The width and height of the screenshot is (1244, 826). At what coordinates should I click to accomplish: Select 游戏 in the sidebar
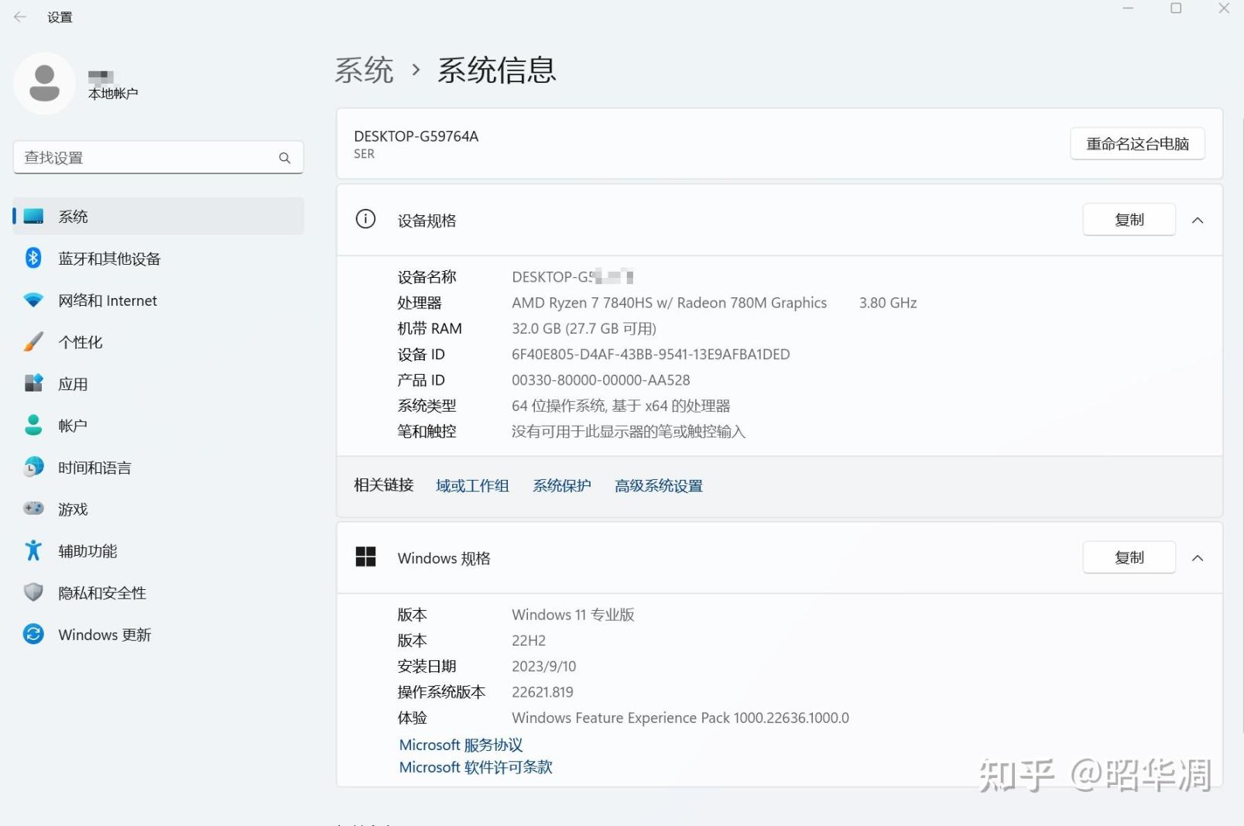(158, 509)
